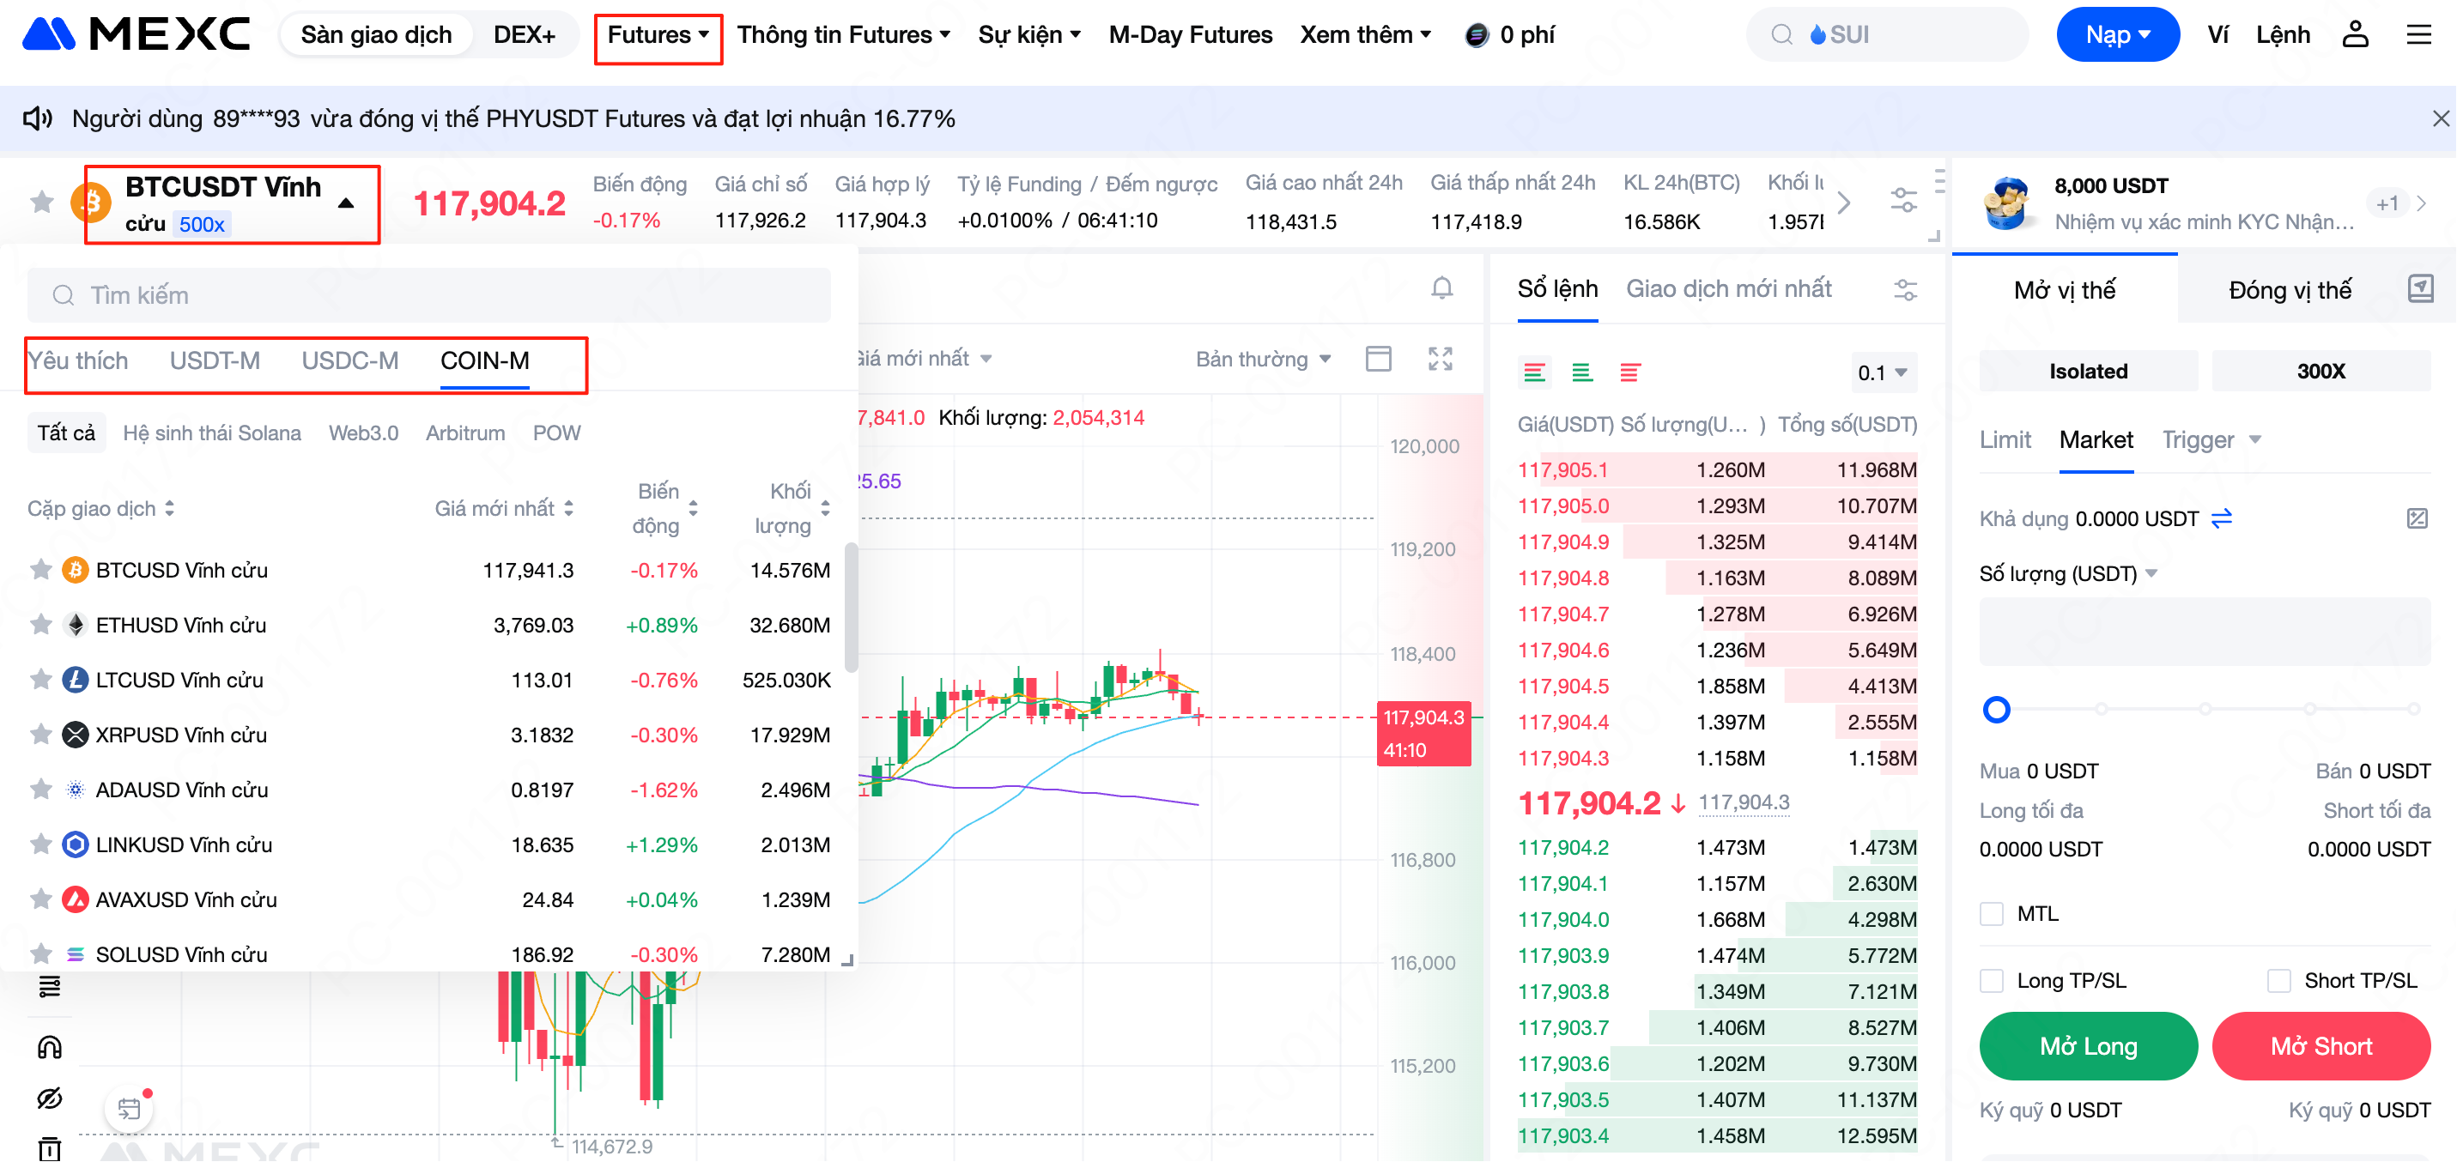Expand Sự kiện menu
This screenshot has width=2457, height=1162.
pyautogui.click(x=1029, y=35)
